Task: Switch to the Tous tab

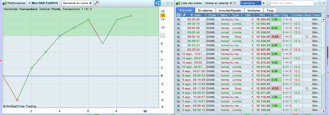Action: point(270,10)
